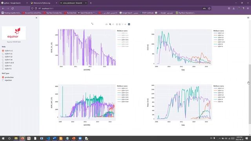Select well 15/9-F-5 radio button
The width and height of the screenshot is (251, 141).
pos(3,69)
